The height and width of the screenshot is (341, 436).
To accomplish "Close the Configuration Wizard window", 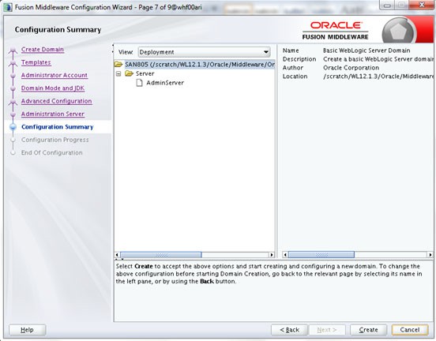I will (422, 5).
